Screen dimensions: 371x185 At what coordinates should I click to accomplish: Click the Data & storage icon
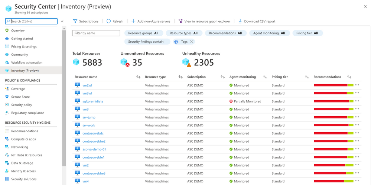[x=7, y=163]
